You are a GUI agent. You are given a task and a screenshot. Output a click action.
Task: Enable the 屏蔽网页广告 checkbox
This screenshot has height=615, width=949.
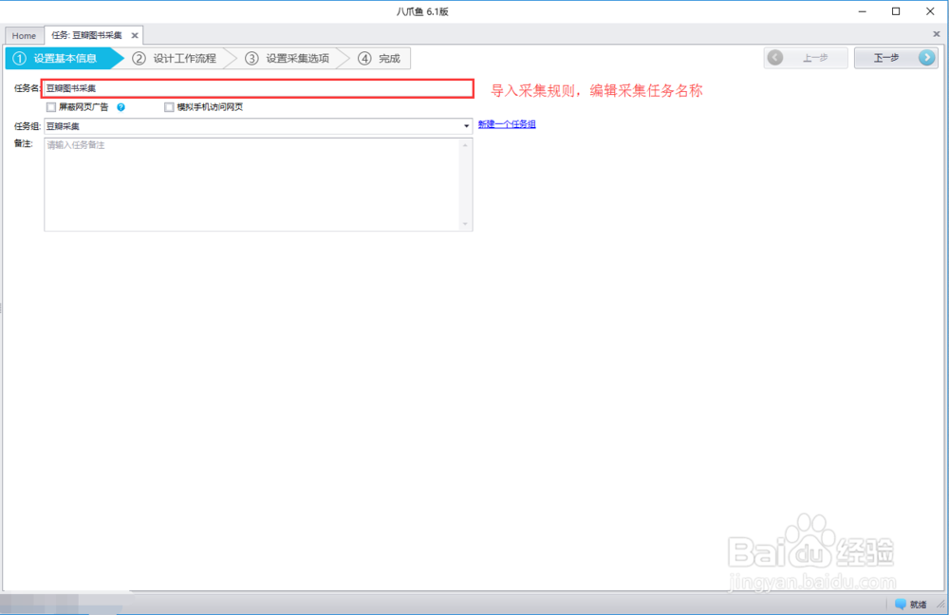[51, 107]
